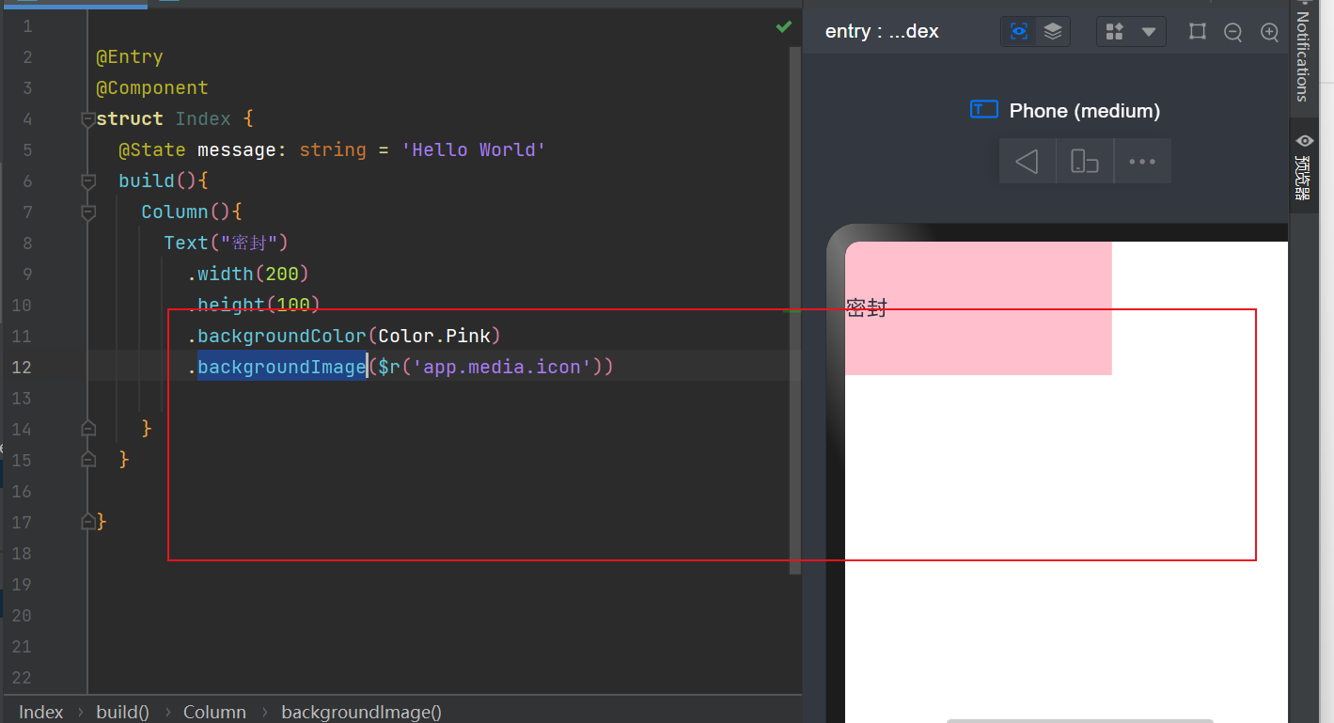The image size is (1334, 723).
Task: Click the selected backgroundImage method name
Action: (x=281, y=368)
